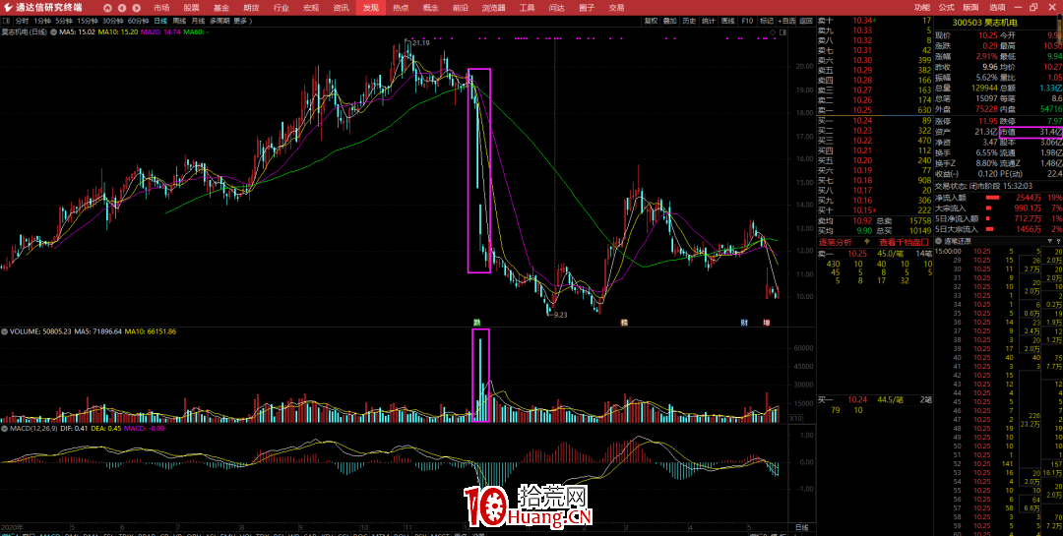Click the 日线 label at timeline corner
This screenshot has width=1063, height=536.
(x=801, y=527)
